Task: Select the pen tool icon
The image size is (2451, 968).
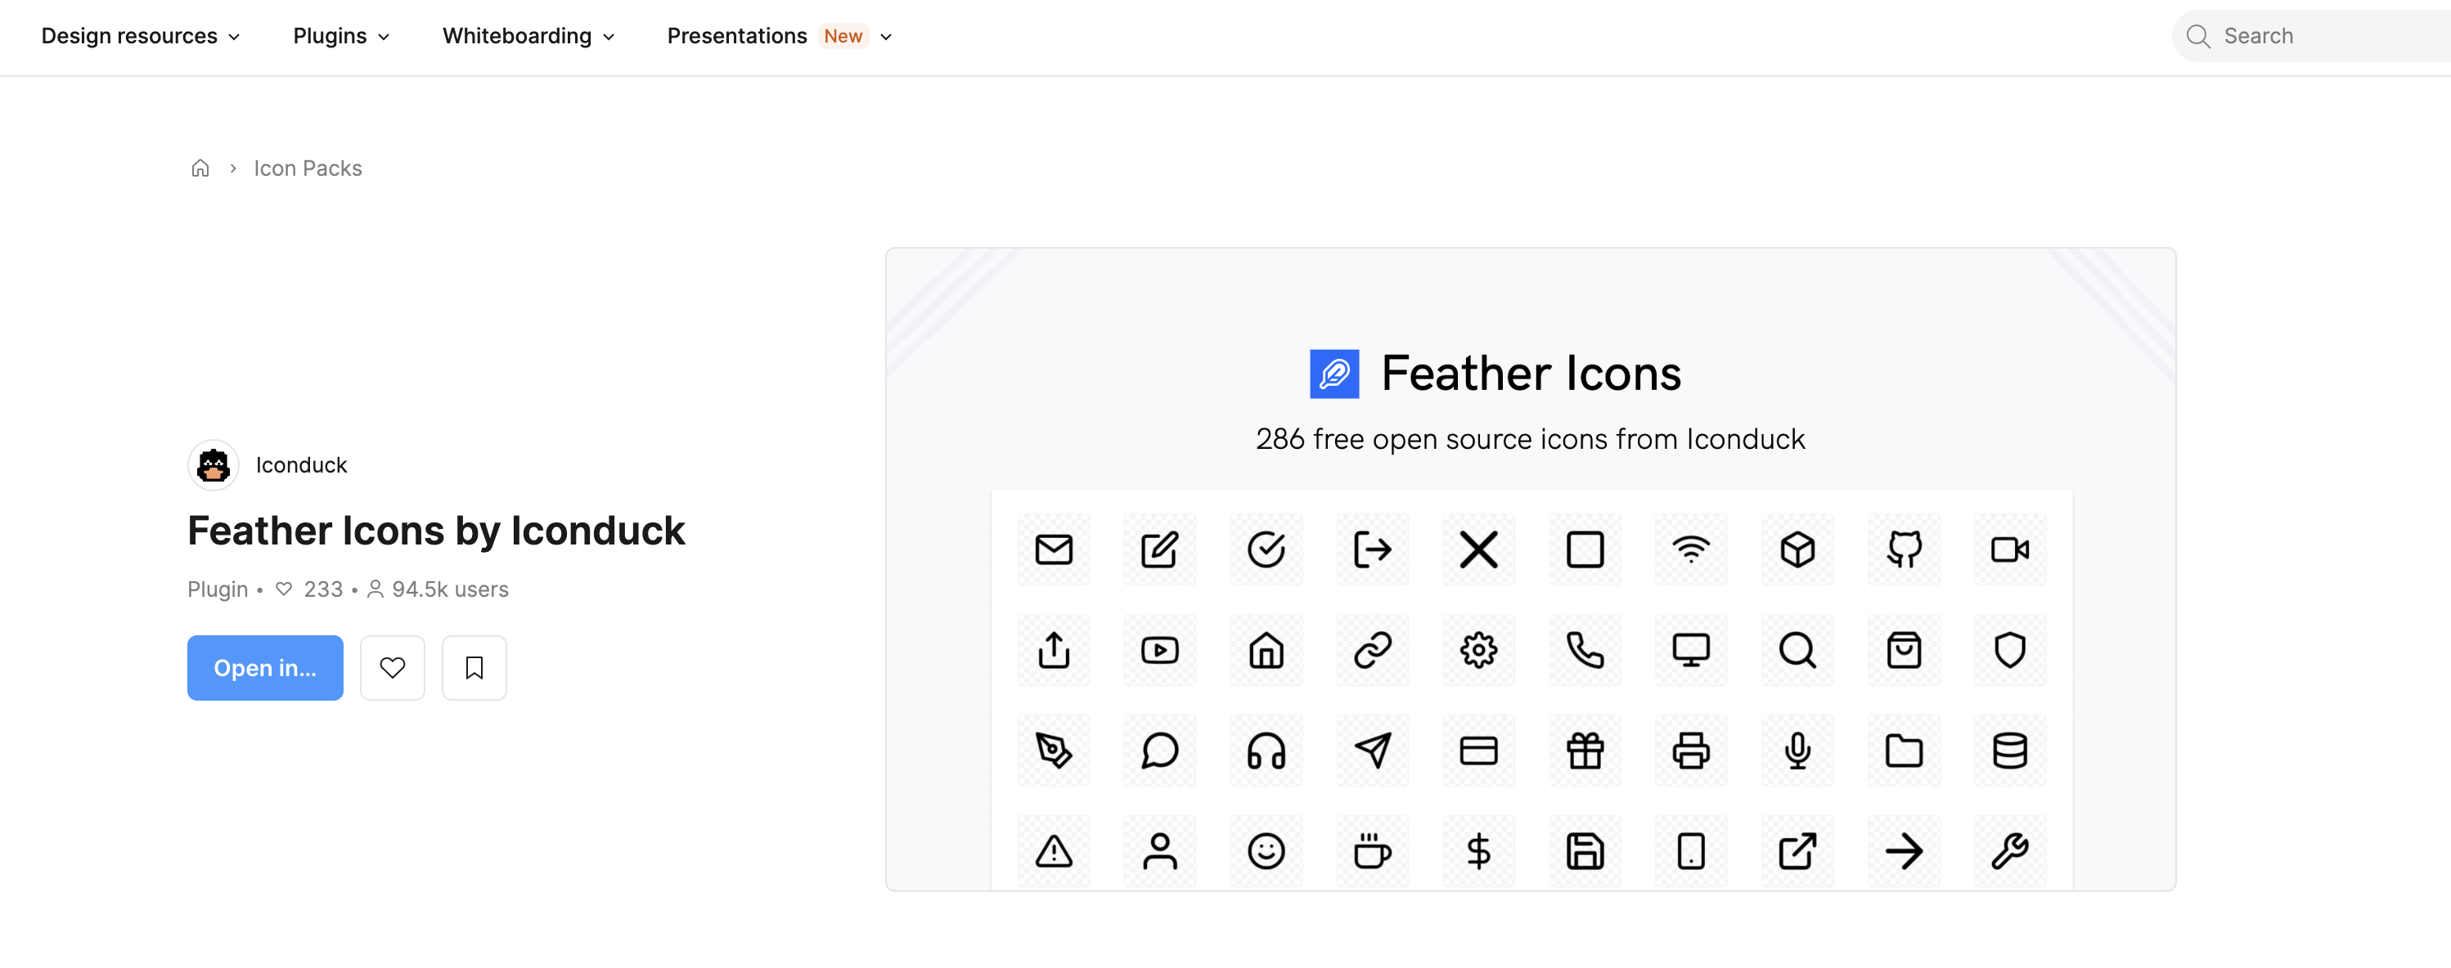Action: 1053,751
